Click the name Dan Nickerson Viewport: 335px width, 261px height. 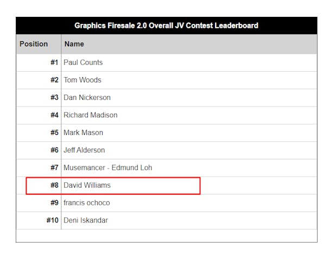point(87,97)
